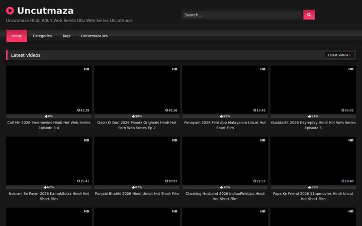This screenshot has width=362, height=226.
Task: Click the tagline under the Uncutmaza logo
Action: click(69, 20)
